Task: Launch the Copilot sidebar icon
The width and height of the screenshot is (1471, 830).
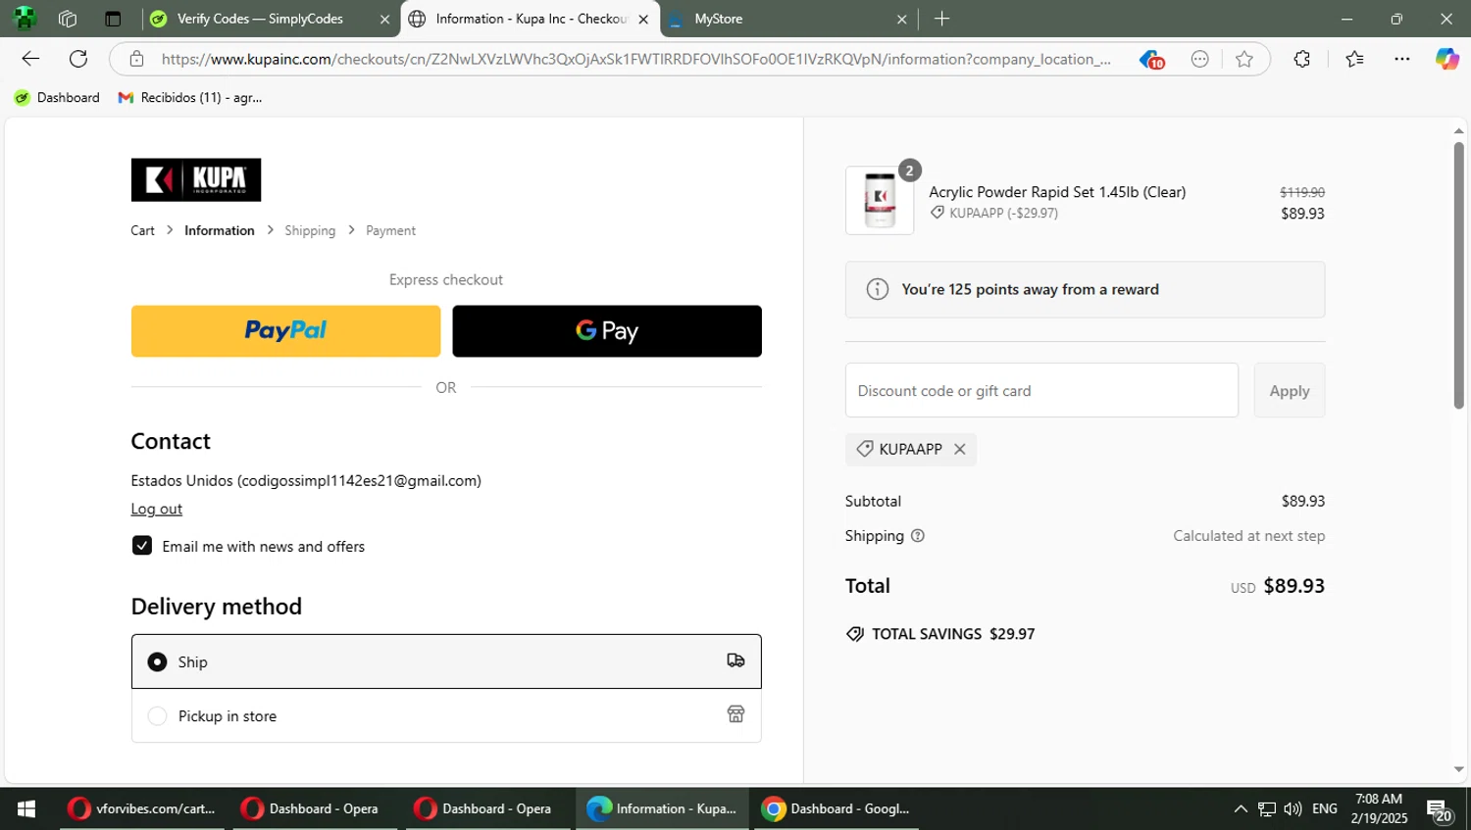Action: 1447,59
